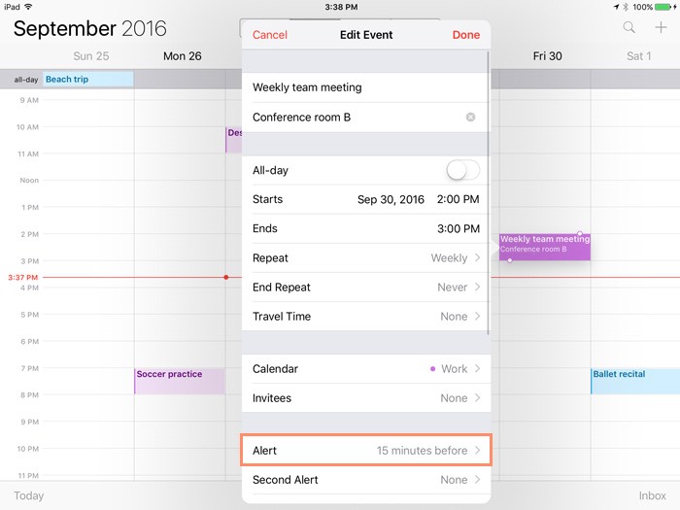Open End Repeat Never setting
The image size is (680, 510).
pyautogui.click(x=365, y=288)
